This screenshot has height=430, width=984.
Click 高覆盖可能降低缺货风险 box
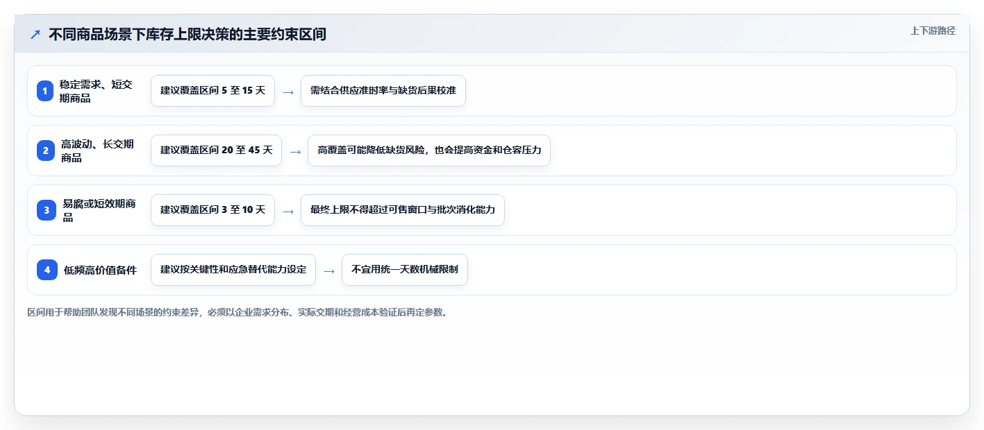point(429,150)
